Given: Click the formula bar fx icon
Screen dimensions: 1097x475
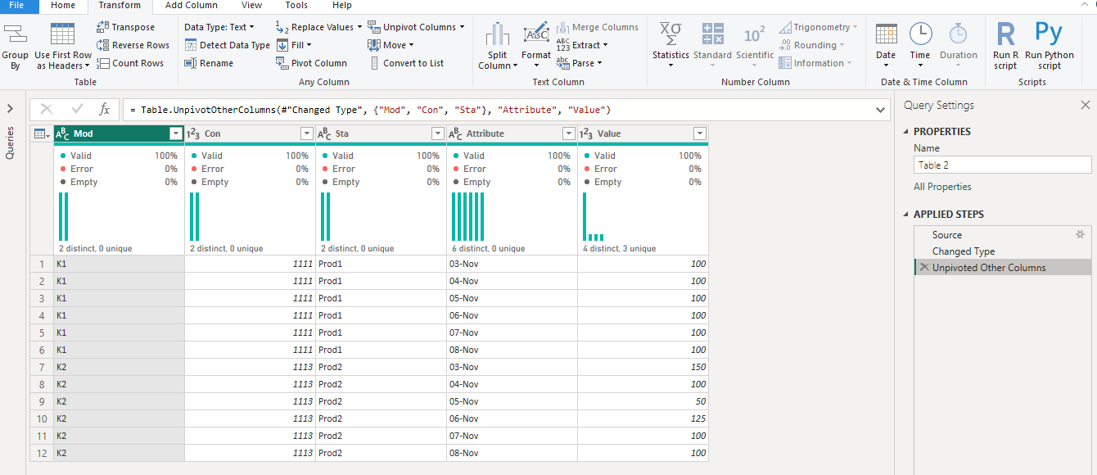Looking at the screenshot, I should click(104, 109).
